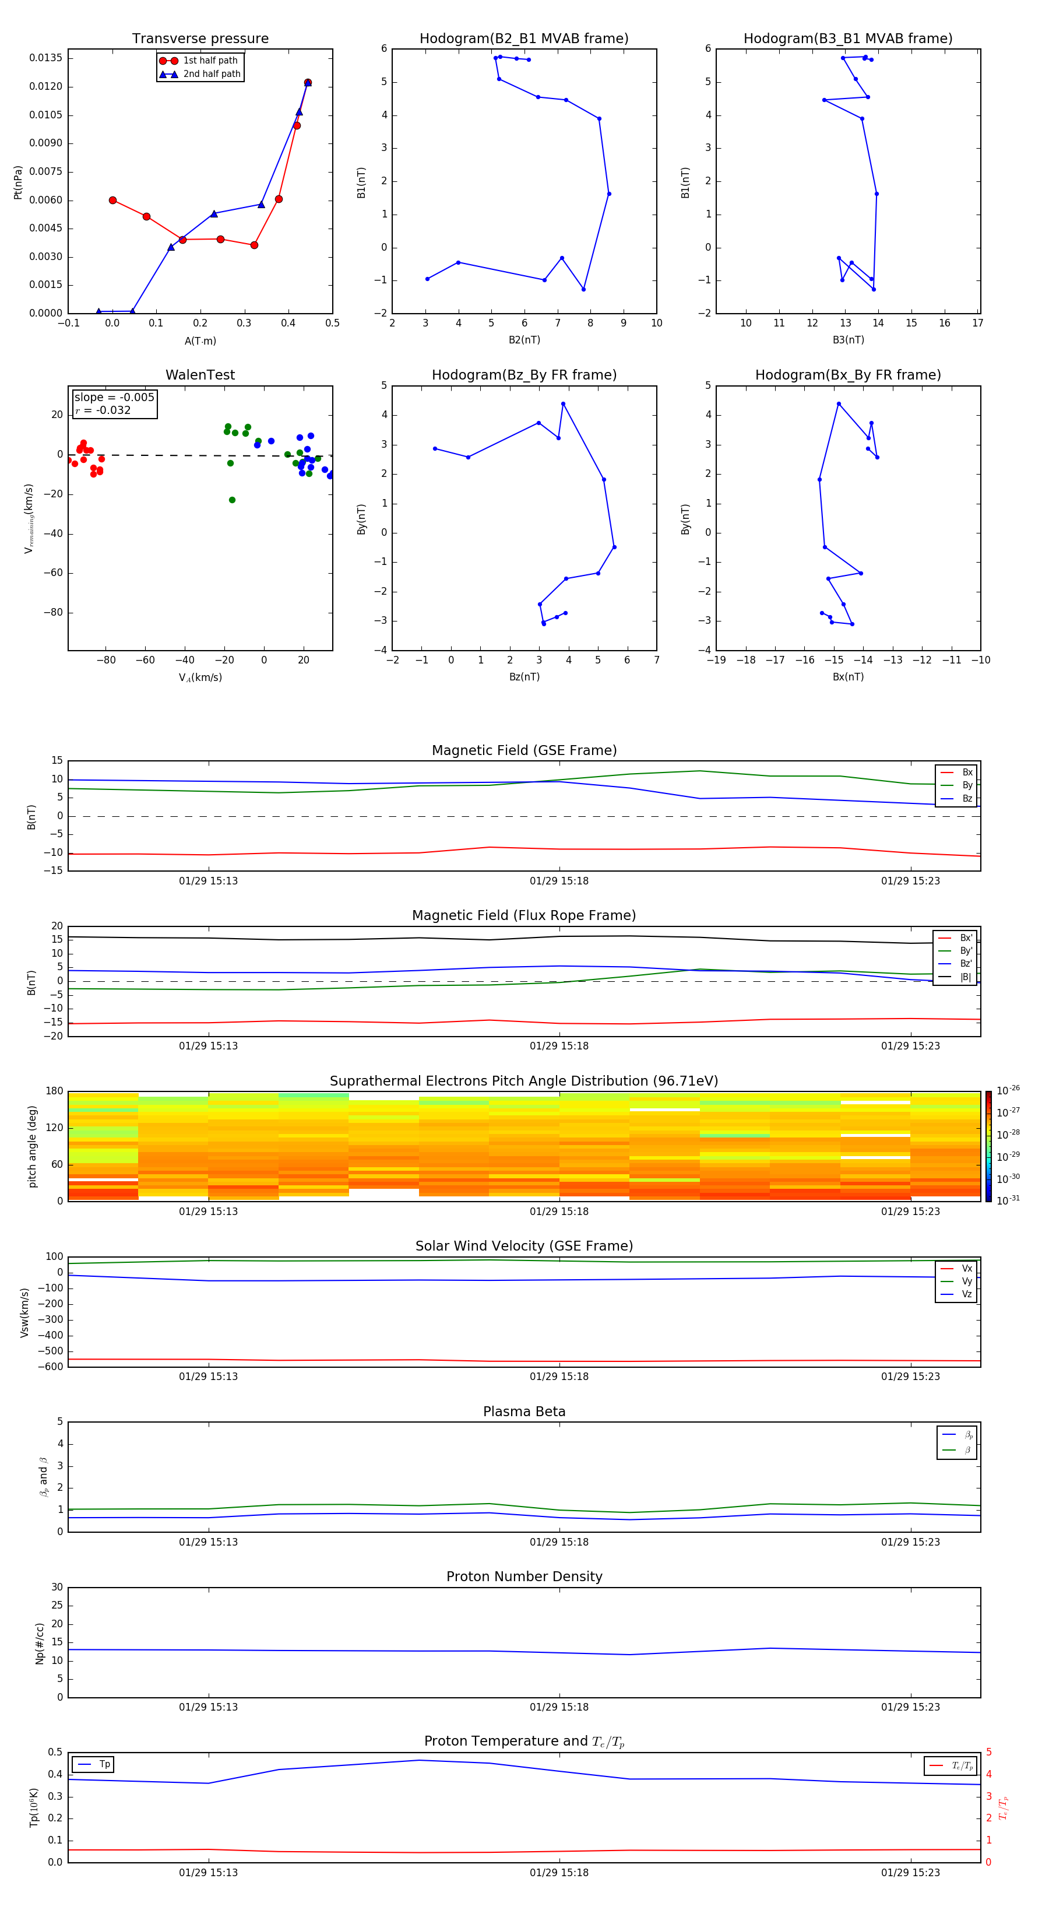Click the green outlier point near -22 in WalenTest
Image resolution: width=1049 pixels, height=1924 pixels.
[232, 500]
